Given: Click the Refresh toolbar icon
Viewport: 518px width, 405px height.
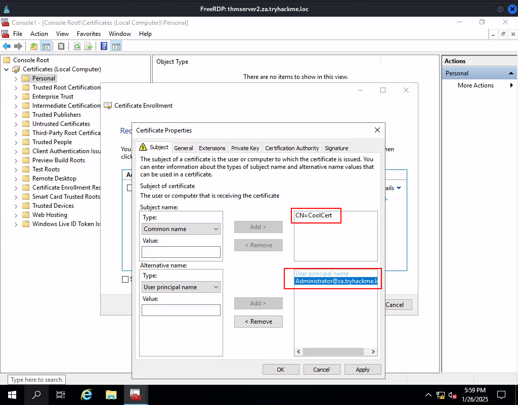Looking at the screenshot, I should click(x=77, y=46).
